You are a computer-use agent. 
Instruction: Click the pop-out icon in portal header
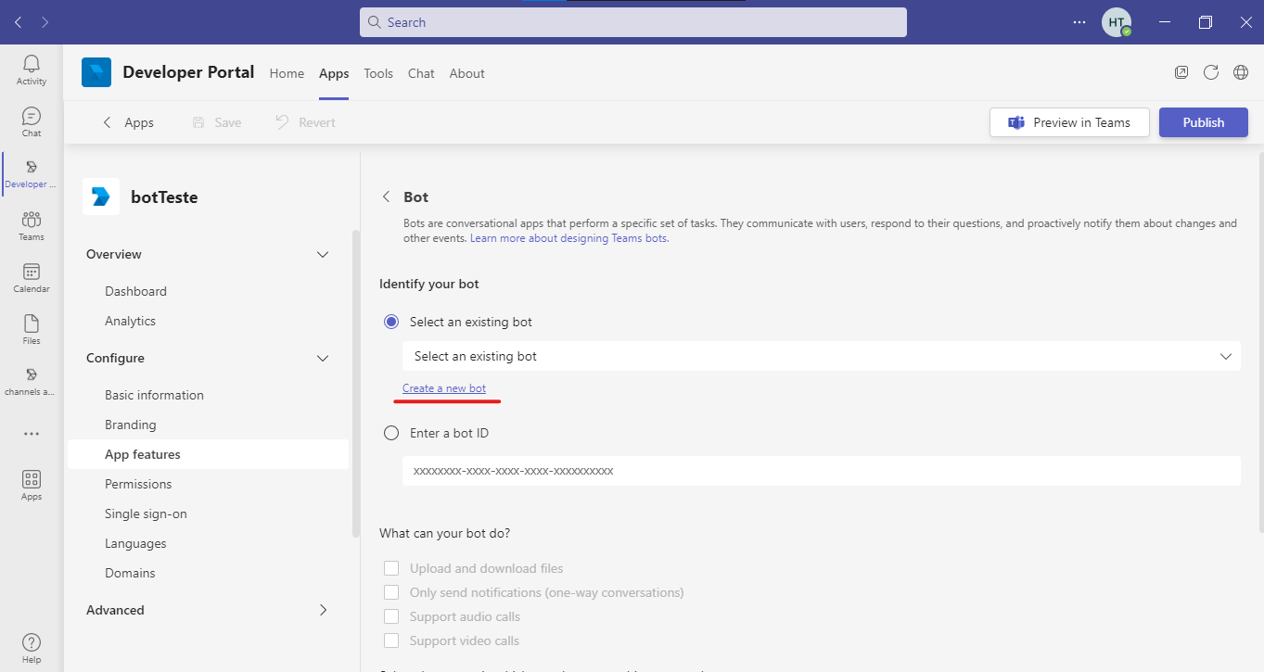(x=1181, y=72)
